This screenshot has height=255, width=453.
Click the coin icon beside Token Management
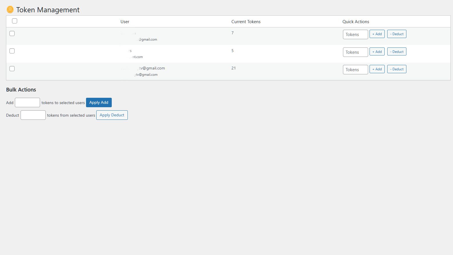coord(10,10)
